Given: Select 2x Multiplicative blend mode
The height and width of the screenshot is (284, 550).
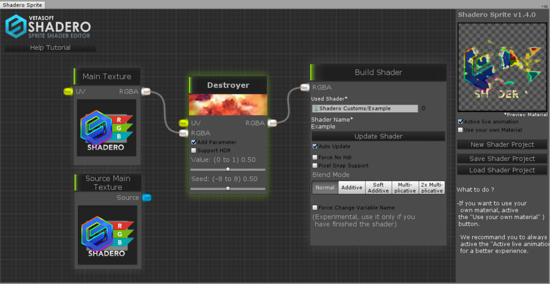Looking at the screenshot, I should tap(432, 187).
